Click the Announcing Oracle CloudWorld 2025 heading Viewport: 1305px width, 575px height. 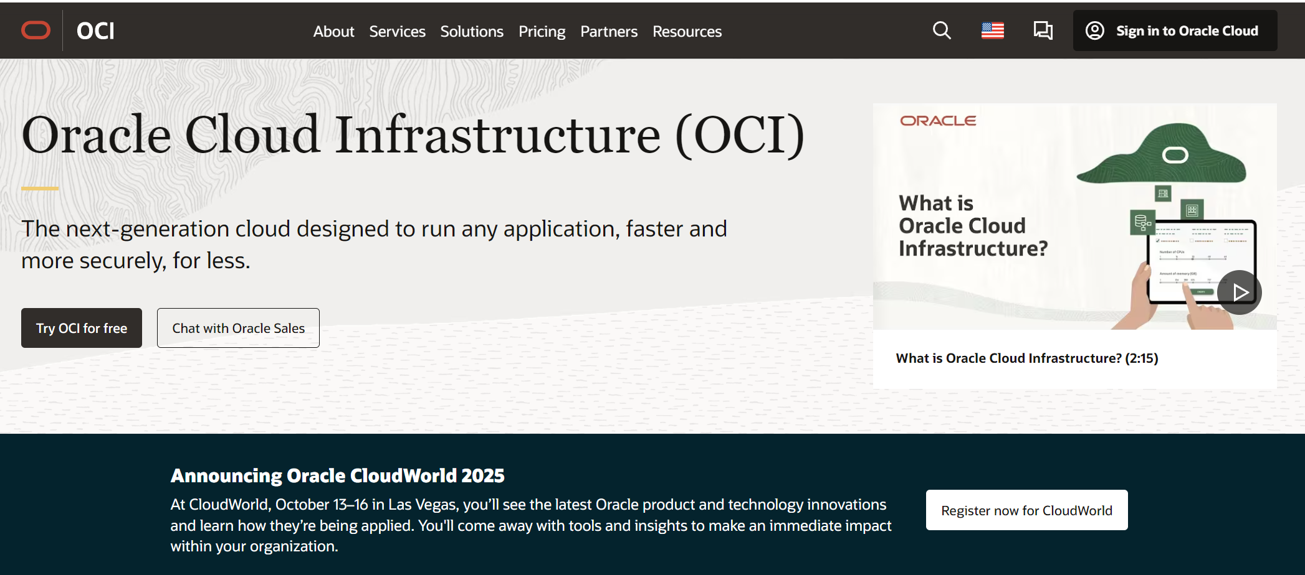pyautogui.click(x=337, y=475)
